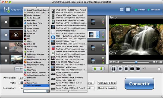Viewport: 163px width, 98px height.
Task: Select PowerPoint category
Action: pyautogui.click(x=37, y=83)
